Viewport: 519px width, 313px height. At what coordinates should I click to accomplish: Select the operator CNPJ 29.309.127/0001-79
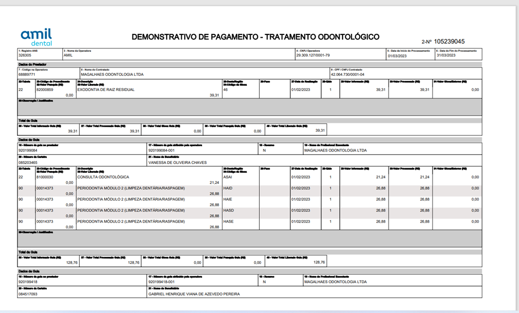(313, 55)
